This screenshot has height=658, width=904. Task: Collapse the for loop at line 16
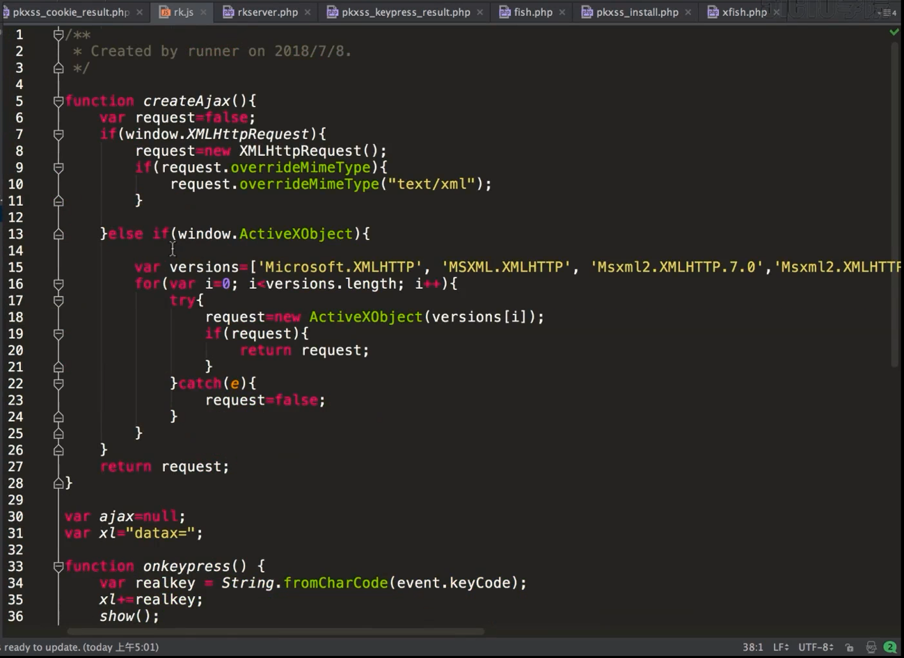(58, 284)
